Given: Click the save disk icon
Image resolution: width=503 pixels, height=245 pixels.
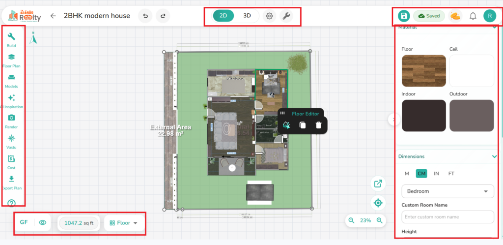Looking at the screenshot, I should 403,16.
